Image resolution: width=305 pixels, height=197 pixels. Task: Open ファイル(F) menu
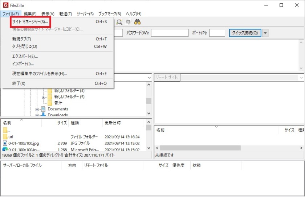point(11,14)
